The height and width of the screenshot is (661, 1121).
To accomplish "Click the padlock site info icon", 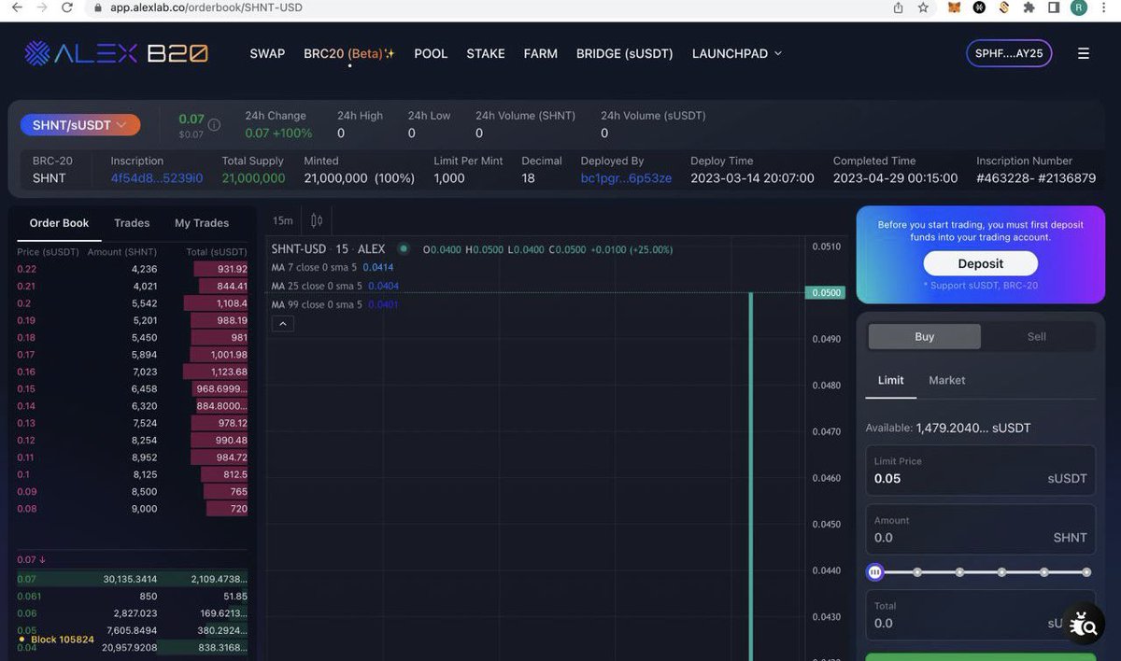I will [97, 7].
